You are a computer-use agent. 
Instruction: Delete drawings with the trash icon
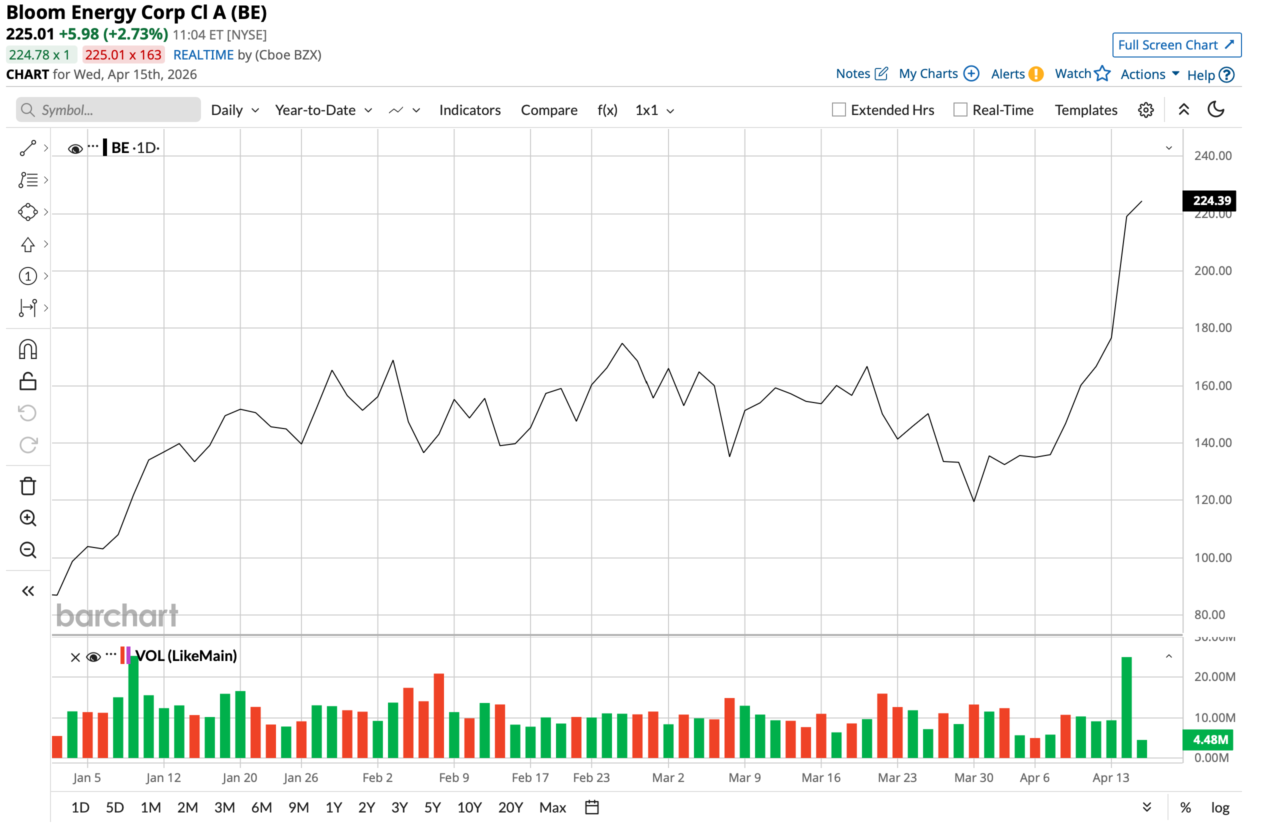click(27, 486)
